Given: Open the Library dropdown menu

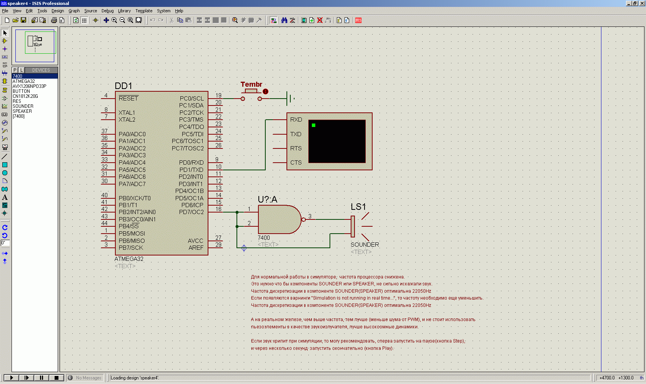Looking at the screenshot, I should [124, 11].
